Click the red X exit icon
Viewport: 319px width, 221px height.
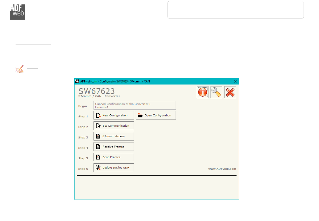230,92
